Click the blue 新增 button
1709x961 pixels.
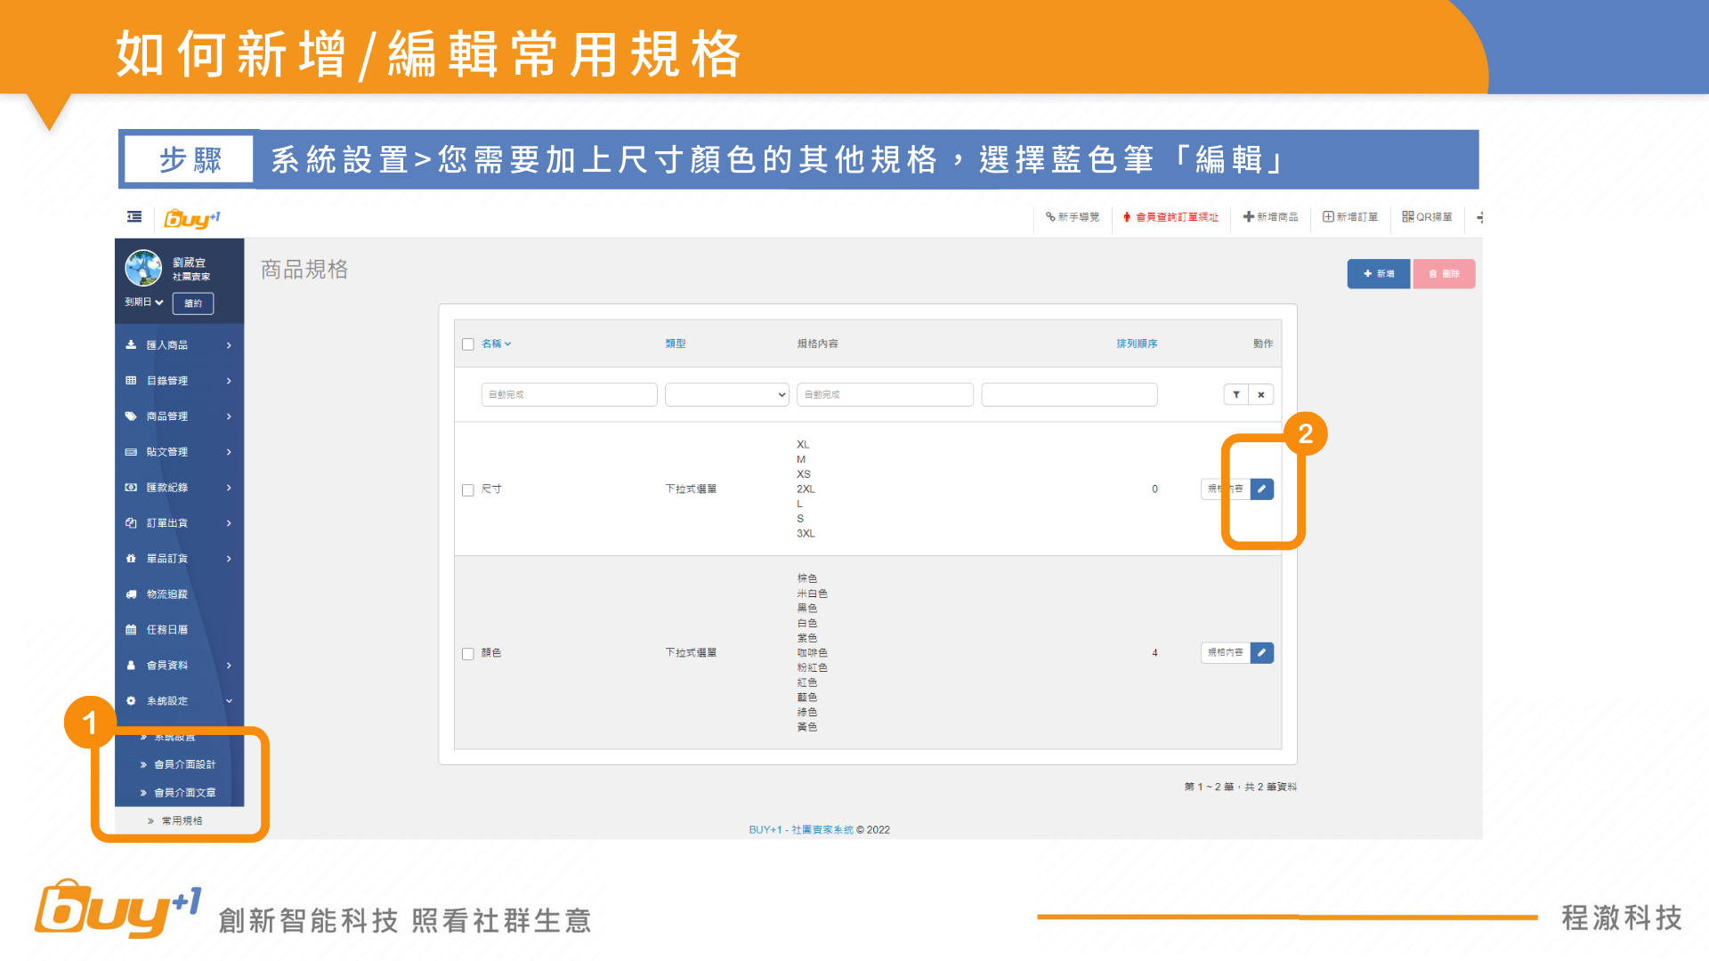point(1378,274)
